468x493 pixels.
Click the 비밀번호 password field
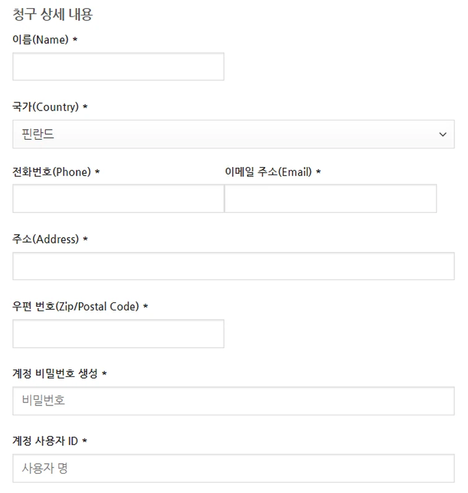(233, 400)
